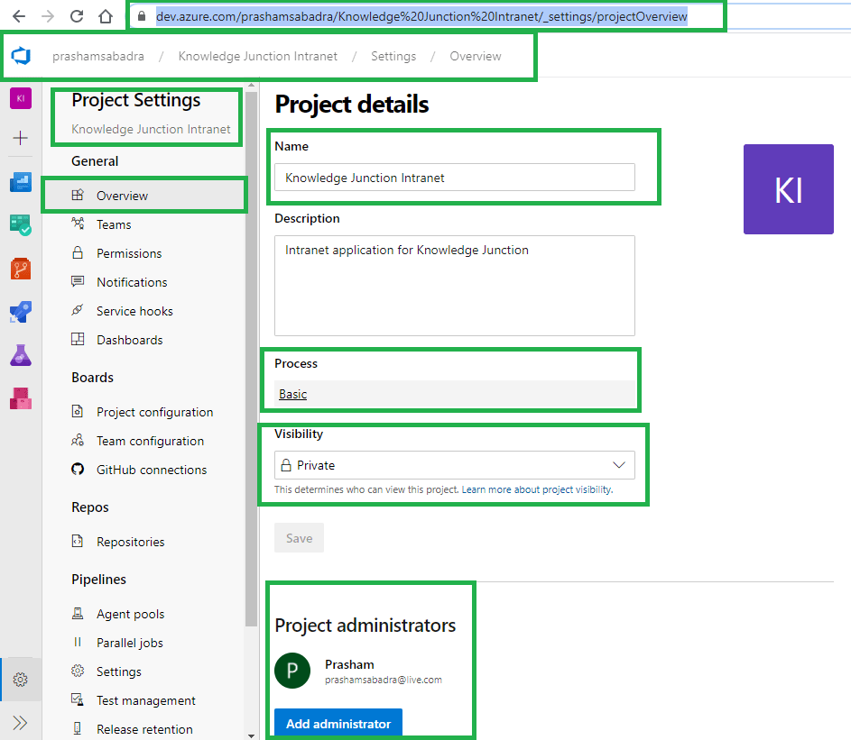
Task: Open the Visibility Private dropdown
Action: coord(454,465)
